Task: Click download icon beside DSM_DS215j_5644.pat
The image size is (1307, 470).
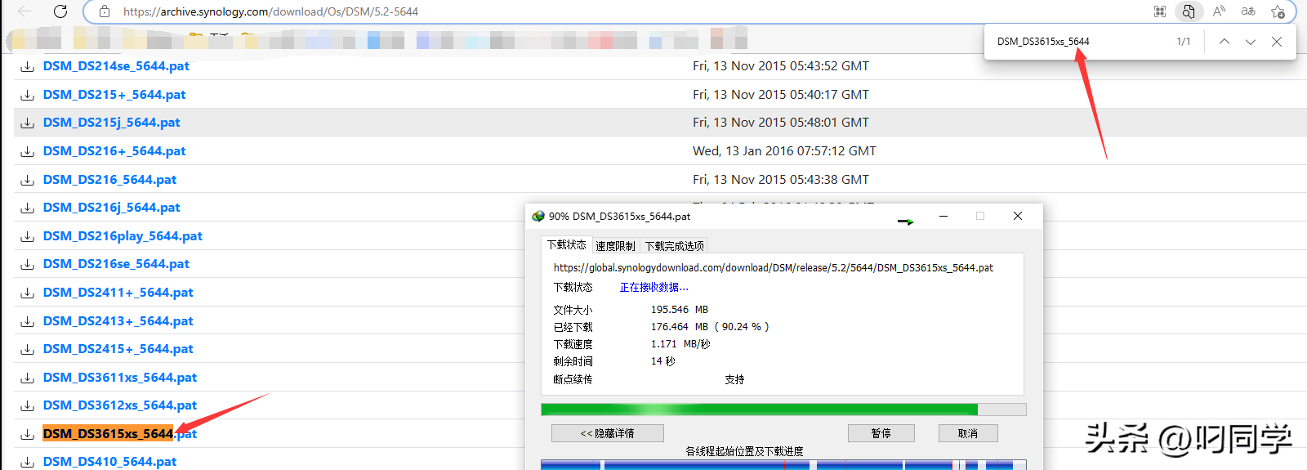Action: [27, 123]
